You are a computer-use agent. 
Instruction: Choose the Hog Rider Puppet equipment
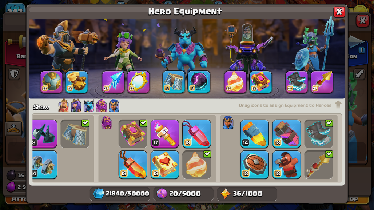tap(286, 165)
